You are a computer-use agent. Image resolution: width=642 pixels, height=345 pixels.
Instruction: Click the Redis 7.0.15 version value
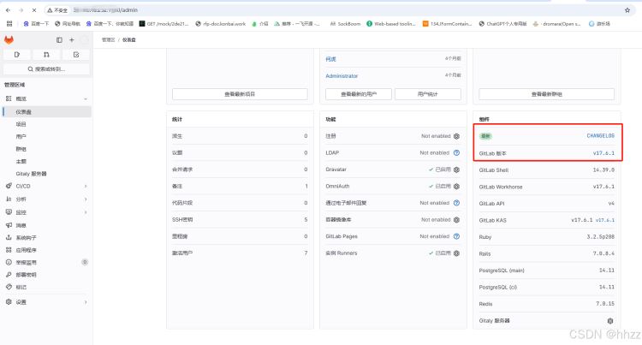coord(605,304)
